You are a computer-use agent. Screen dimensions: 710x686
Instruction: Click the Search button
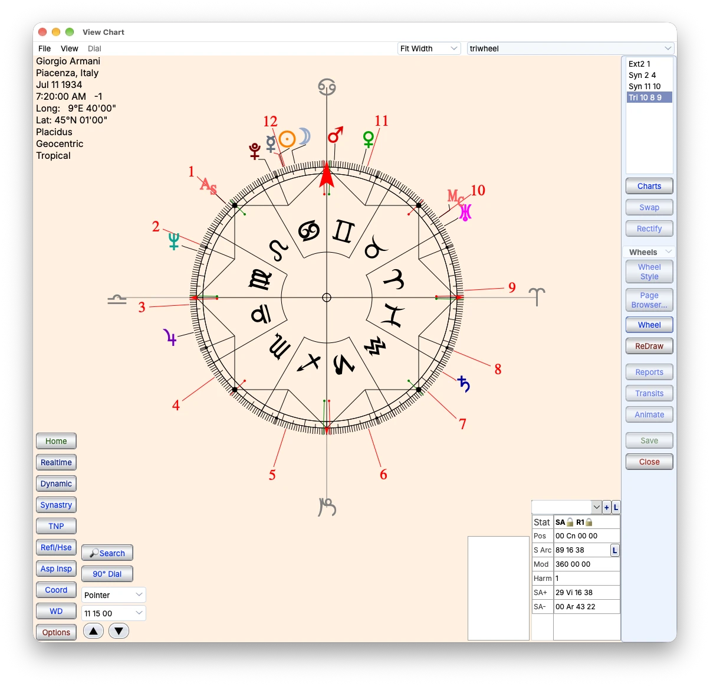point(107,553)
